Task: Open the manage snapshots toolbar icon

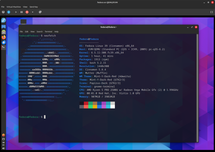Action: coord(40,12)
